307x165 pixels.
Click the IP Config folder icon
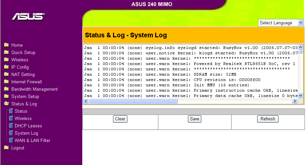coord(6,67)
